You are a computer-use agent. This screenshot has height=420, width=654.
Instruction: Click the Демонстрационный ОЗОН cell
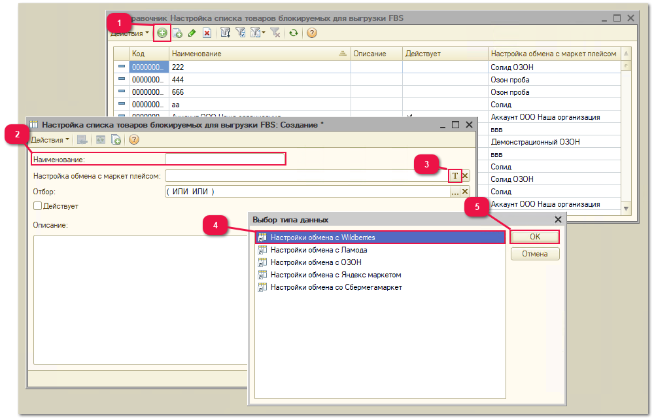(555, 142)
